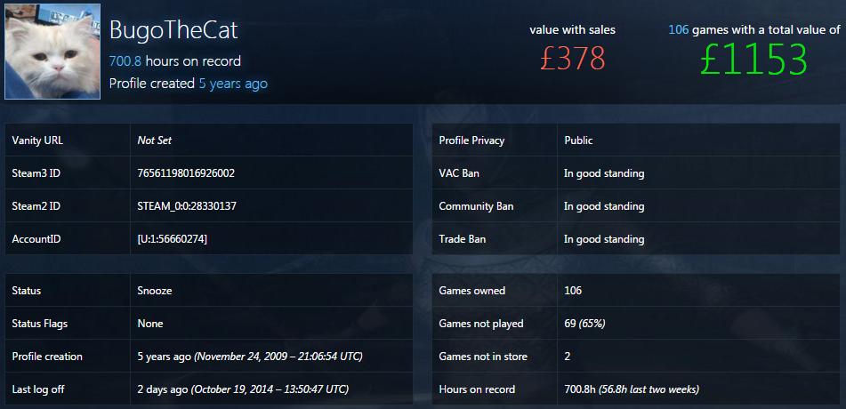This screenshot has width=846, height=409.
Task: Click the BugoTheCat cat avatar image
Action: [x=52, y=52]
